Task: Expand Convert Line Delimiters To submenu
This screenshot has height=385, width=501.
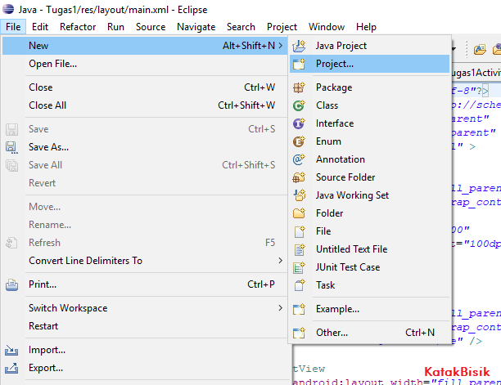Action: click(280, 261)
